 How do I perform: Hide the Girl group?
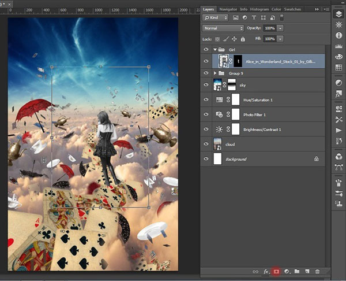[206, 49]
